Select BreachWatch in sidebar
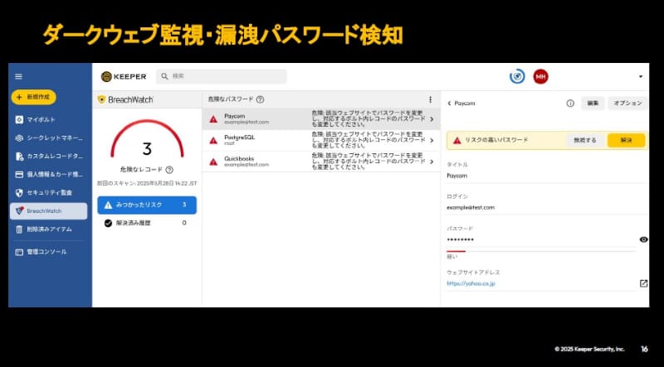 (x=49, y=211)
